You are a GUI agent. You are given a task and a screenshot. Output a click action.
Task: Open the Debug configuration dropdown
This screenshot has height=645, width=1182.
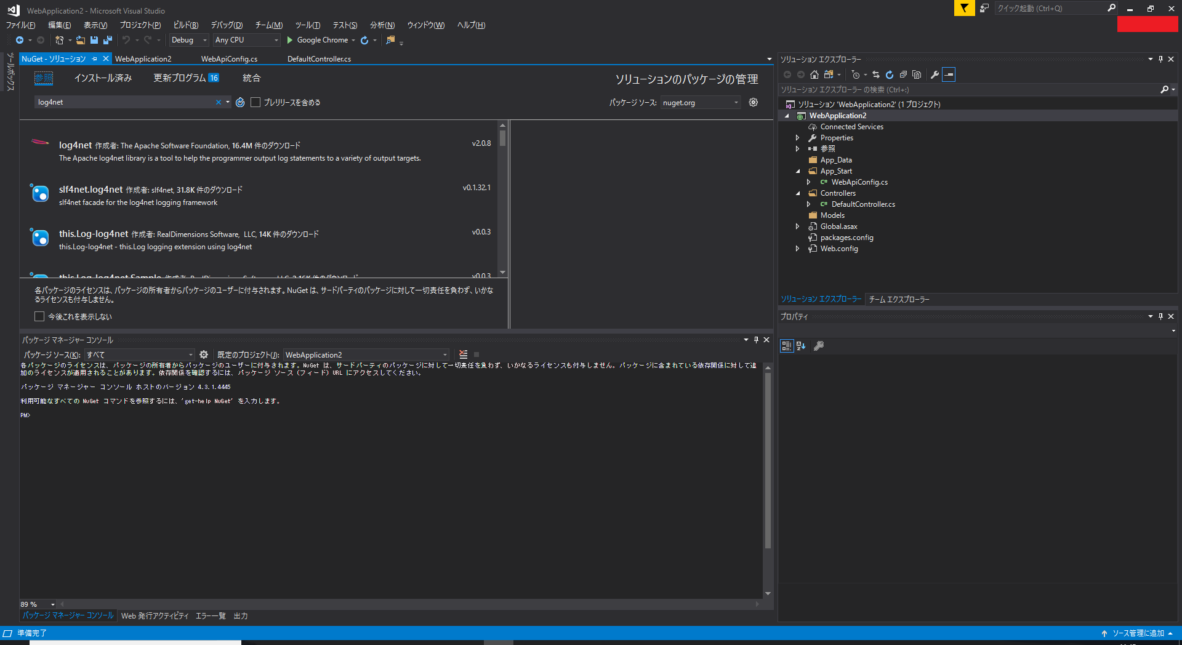[189, 40]
